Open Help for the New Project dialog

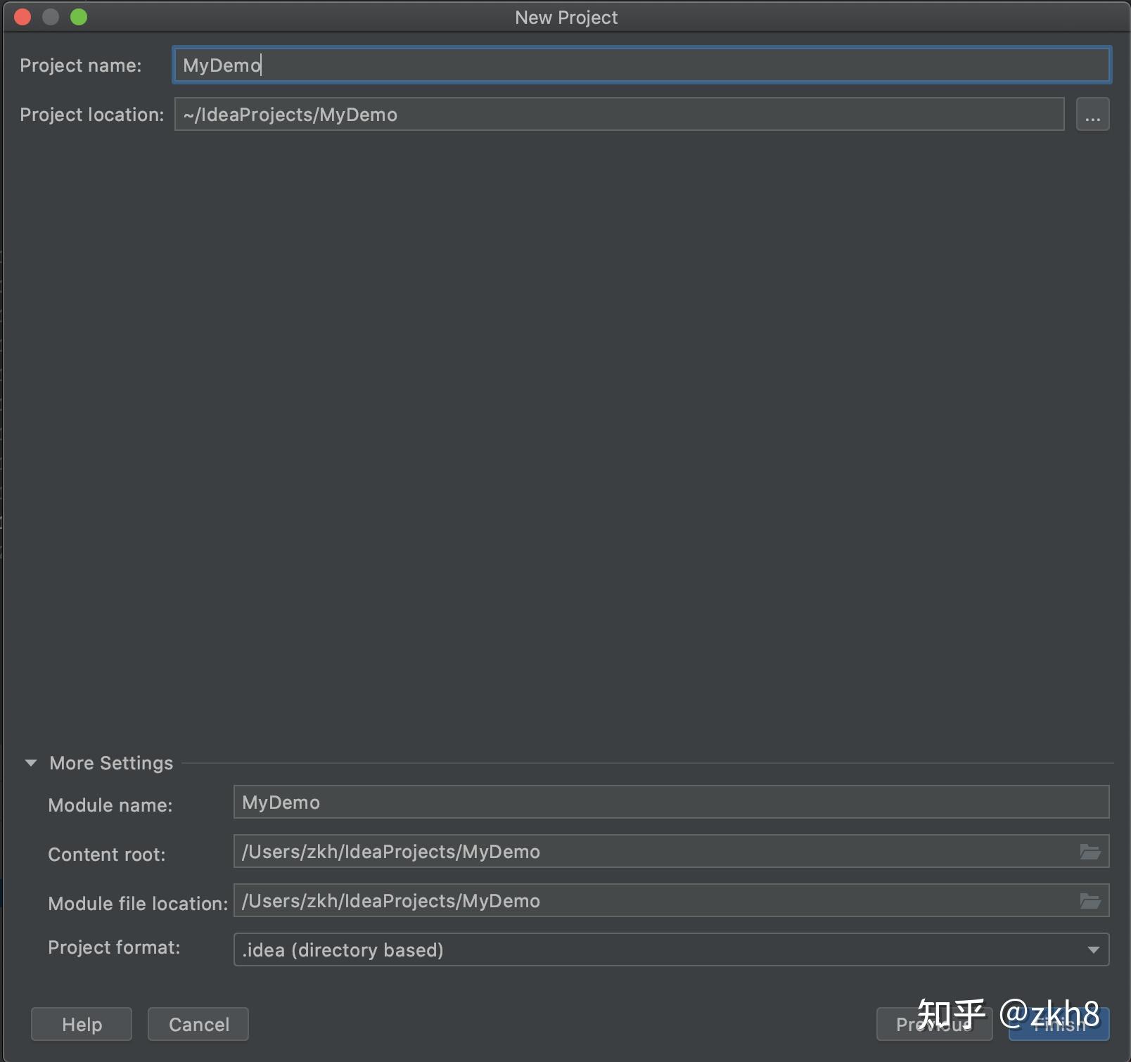pyautogui.click(x=81, y=1024)
